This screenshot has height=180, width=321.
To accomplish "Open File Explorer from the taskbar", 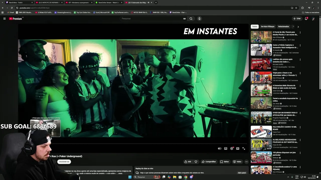I will 175,177.
